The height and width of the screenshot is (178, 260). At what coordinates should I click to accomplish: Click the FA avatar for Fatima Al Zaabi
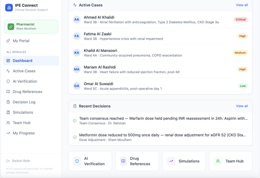(x=76, y=36)
